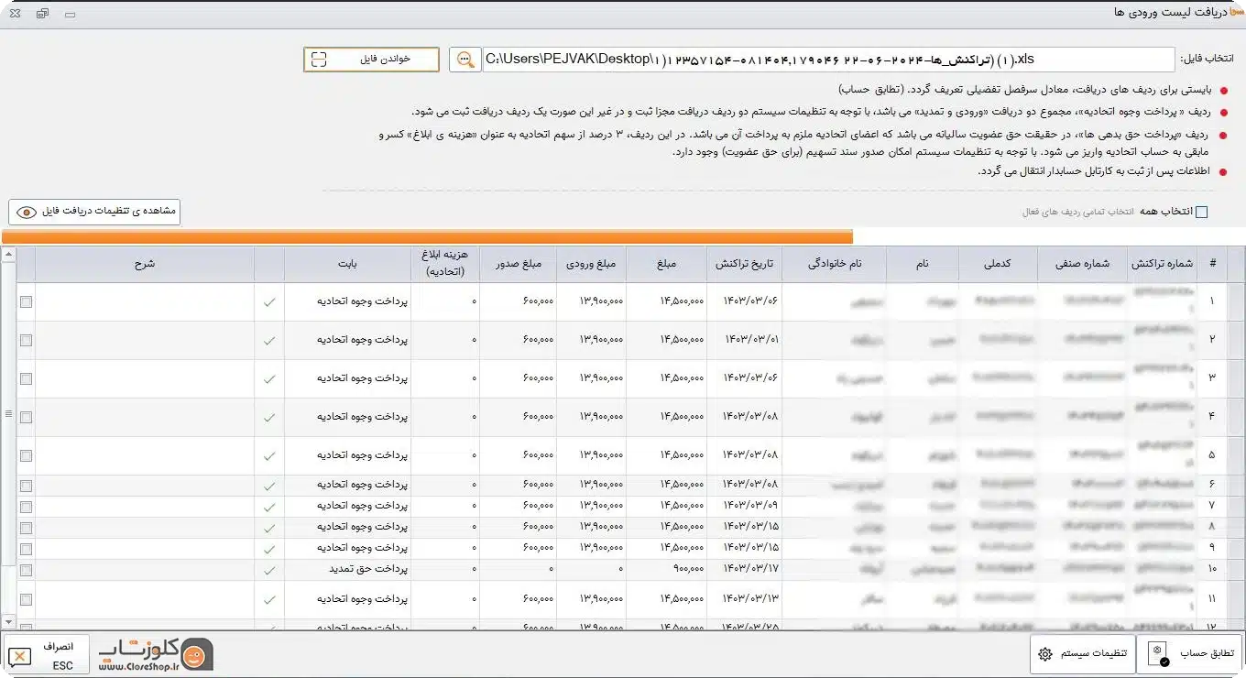Click the vertical scrollbar of the table
This screenshot has height=678, width=1246.
tap(8, 440)
